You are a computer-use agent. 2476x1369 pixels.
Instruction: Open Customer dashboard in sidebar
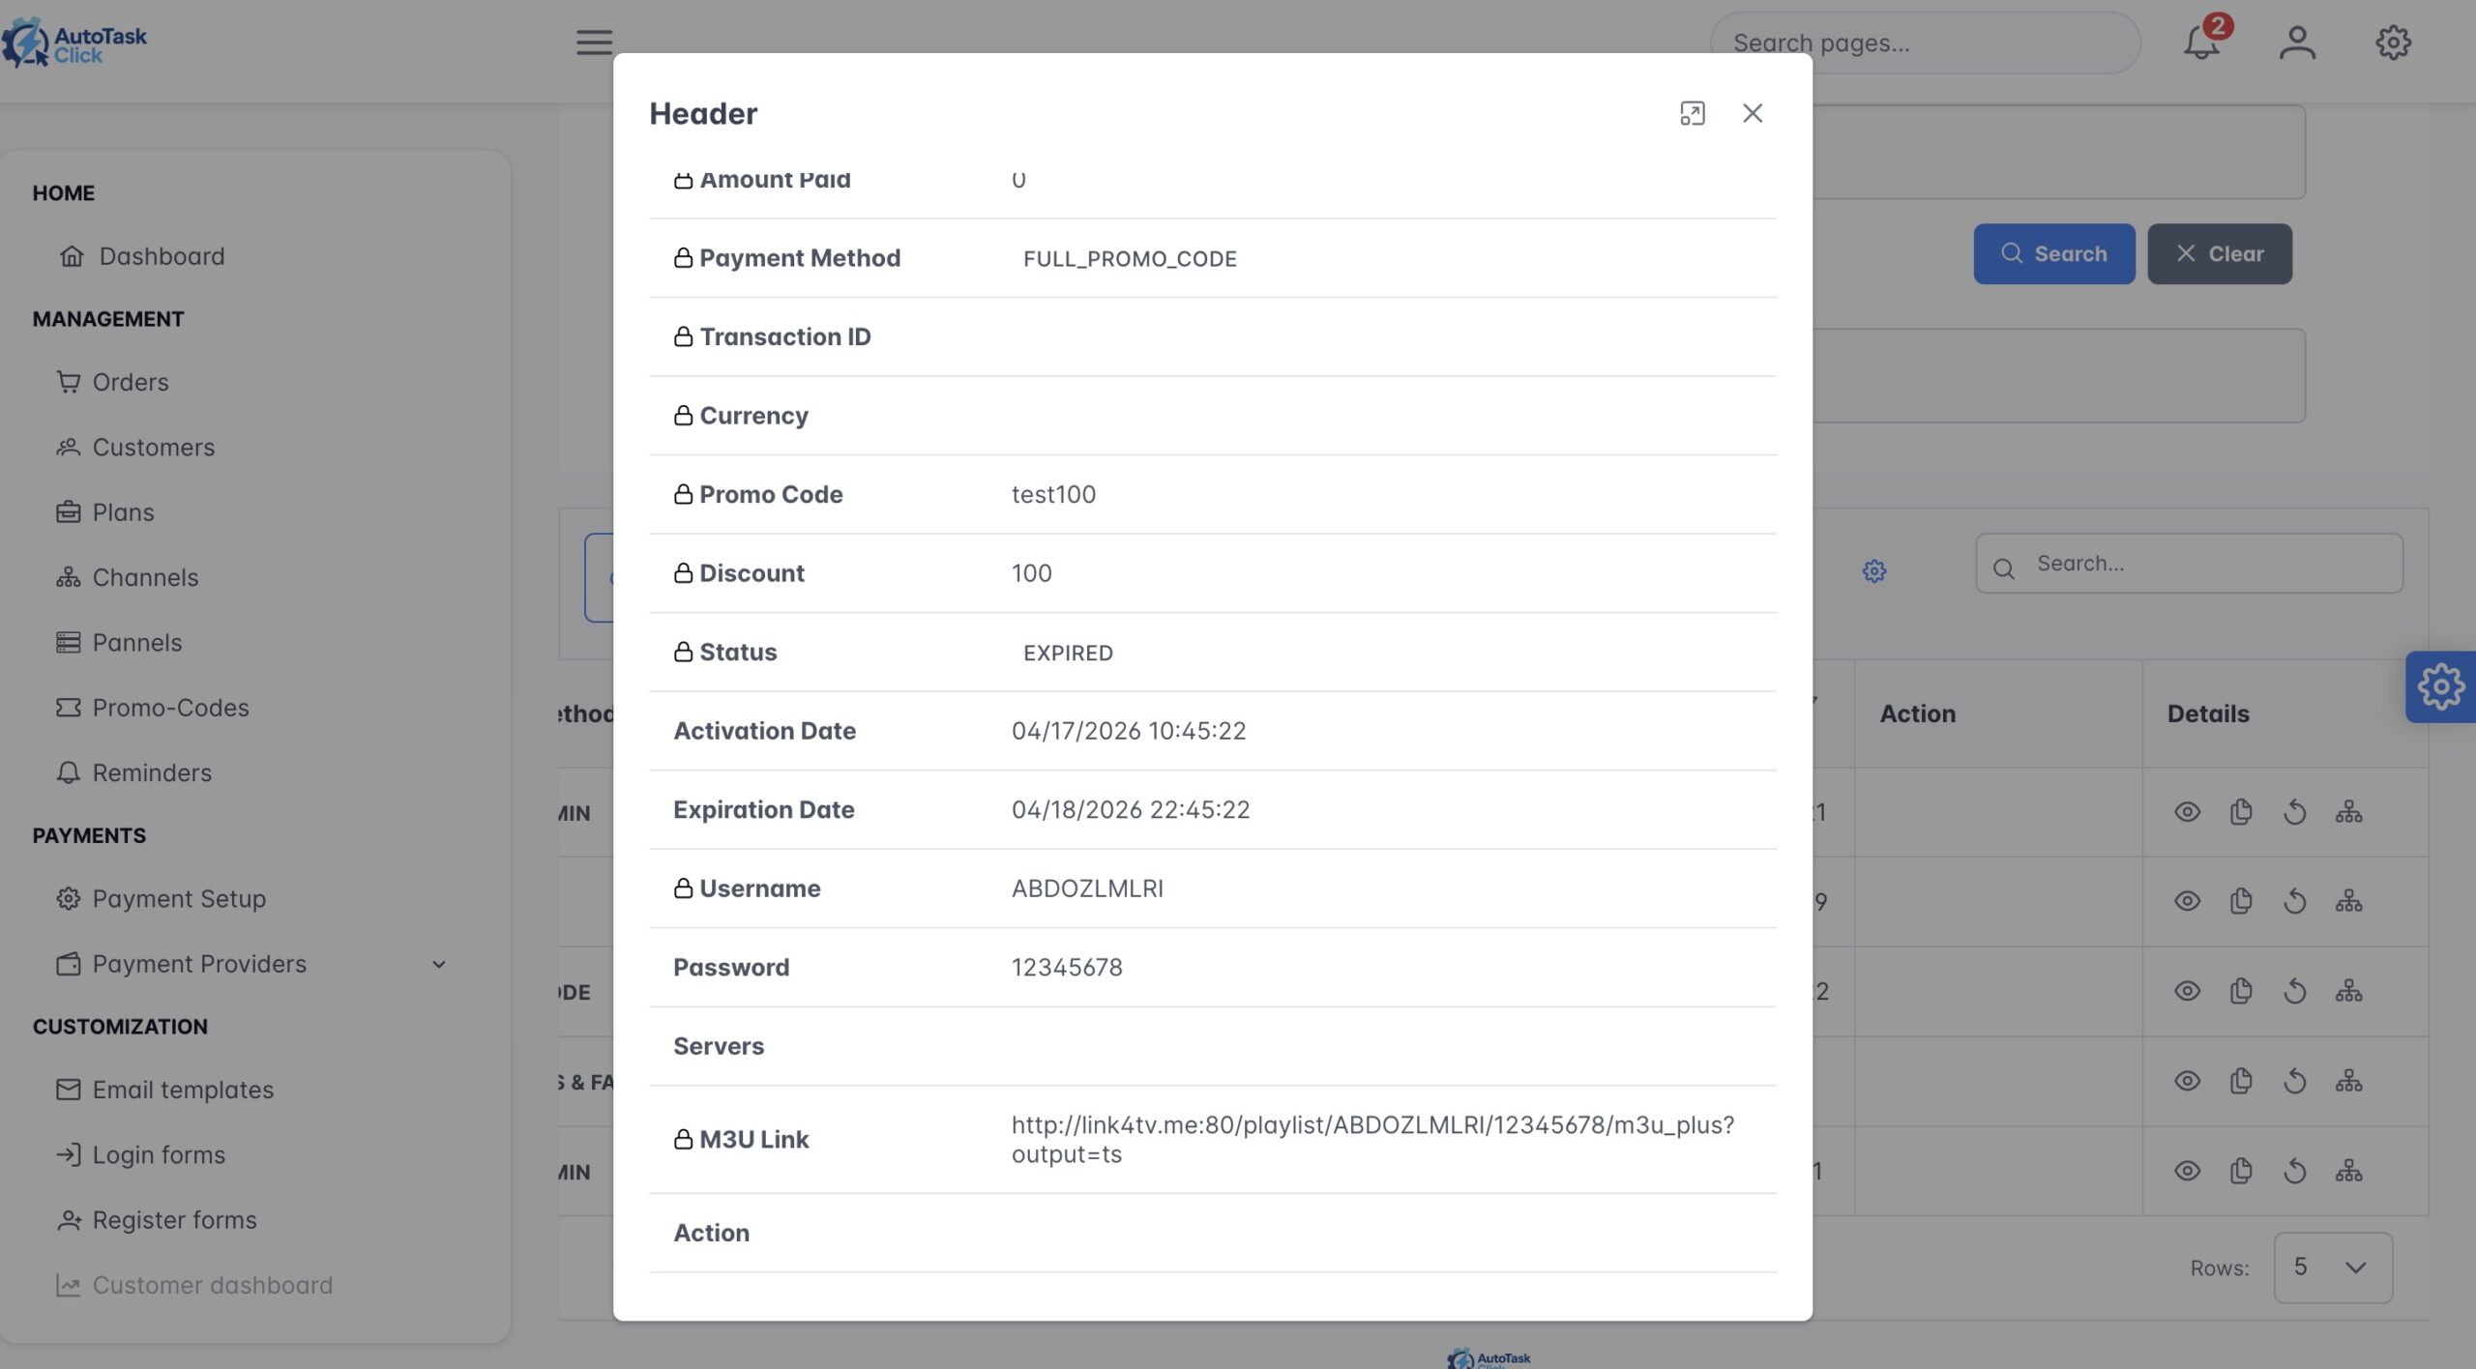(194, 1286)
